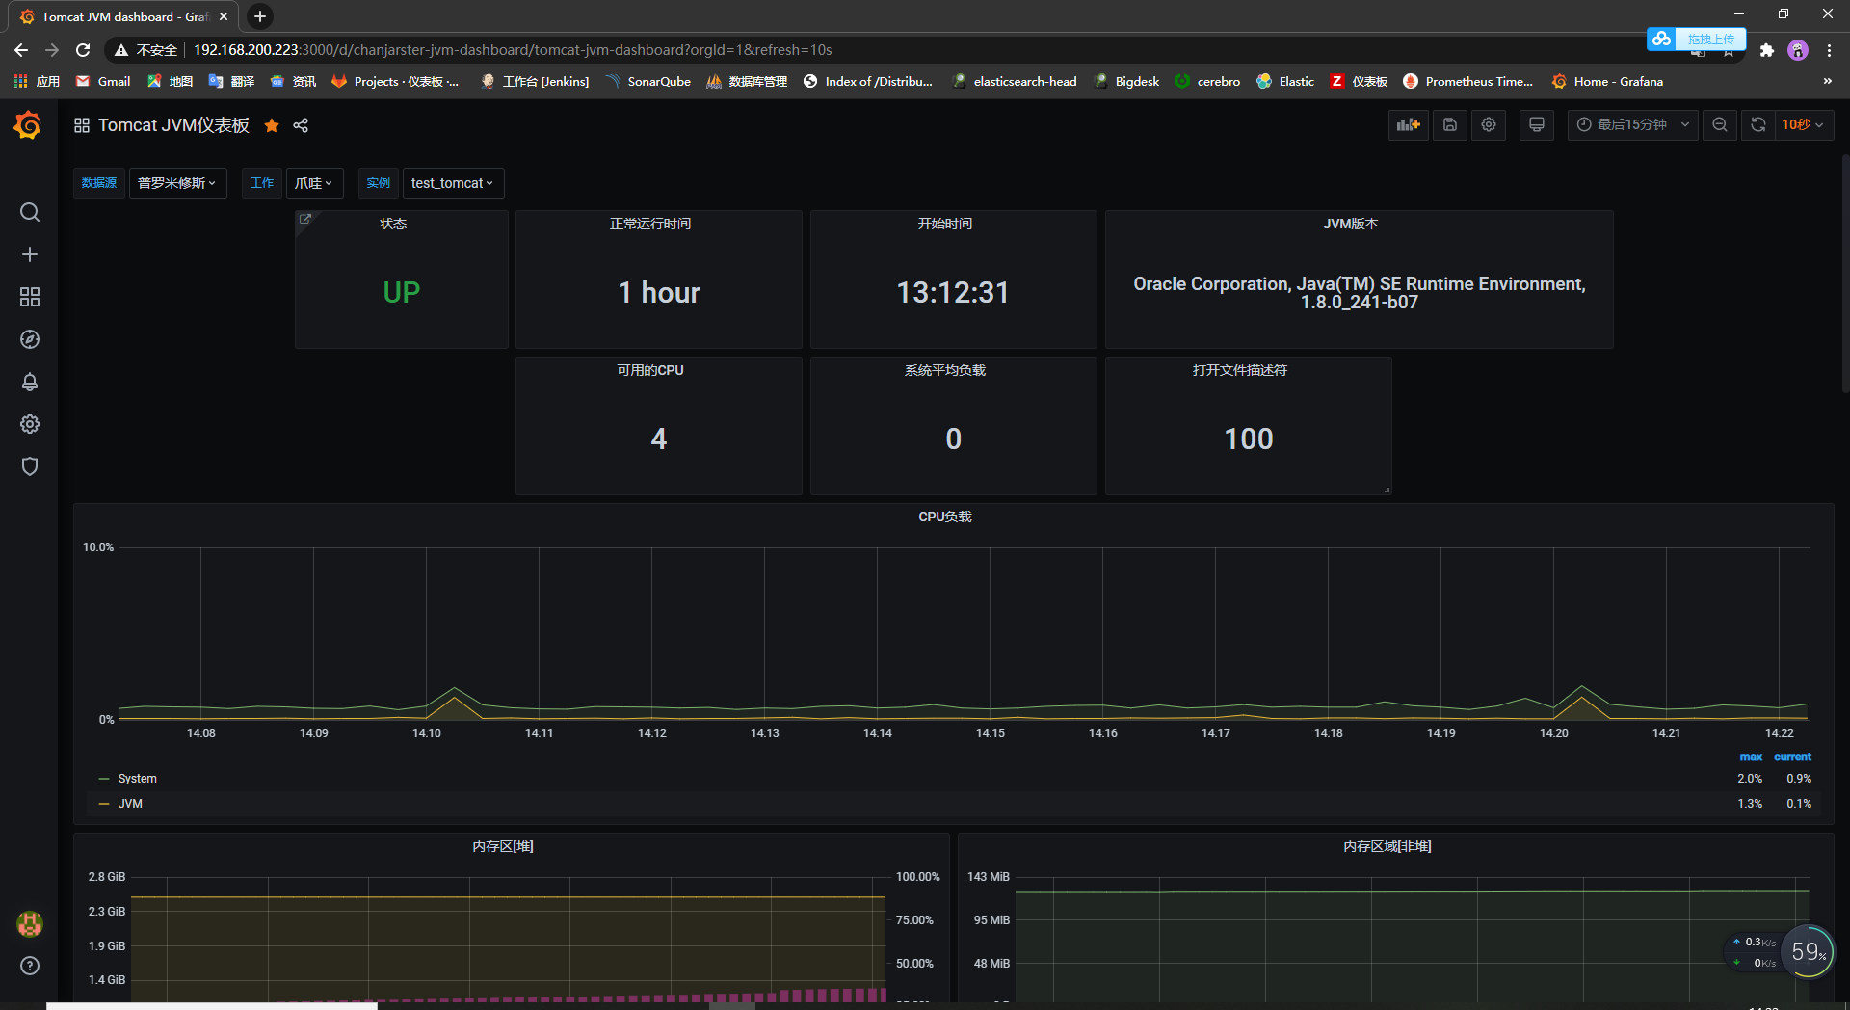1850x1010 pixels.
Task: Open the SonarQube bookmark
Action: [x=648, y=81]
